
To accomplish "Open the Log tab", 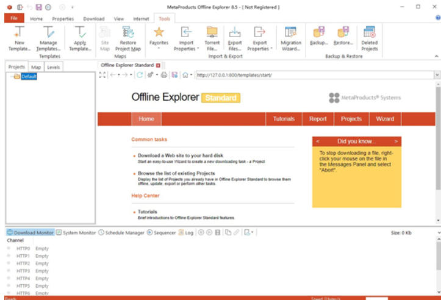I will coord(186,232).
